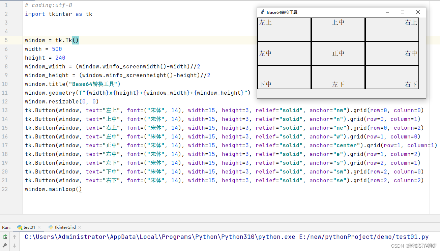Click the feather icon in Base64 window title bar
This screenshot has width=440, height=251.
click(x=262, y=12)
